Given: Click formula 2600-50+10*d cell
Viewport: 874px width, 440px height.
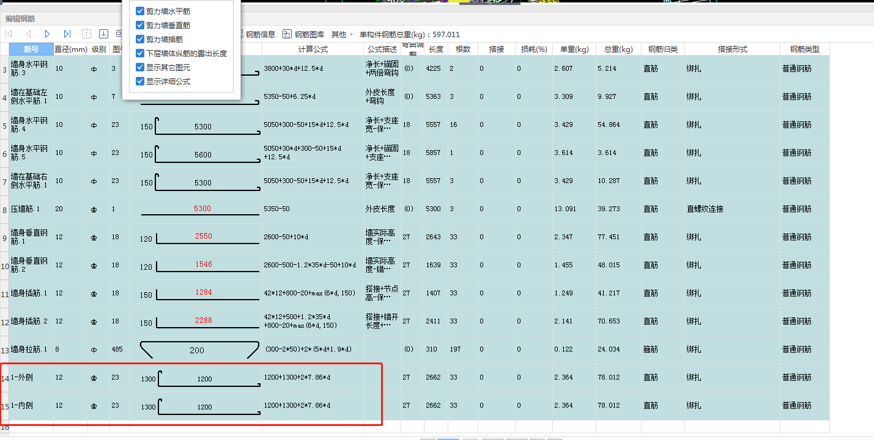Looking at the screenshot, I should point(313,238).
